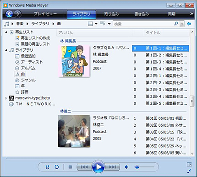Expand the arrow after the music note icon
Viewport: 197px width, 177px height.
[x=12, y=24]
